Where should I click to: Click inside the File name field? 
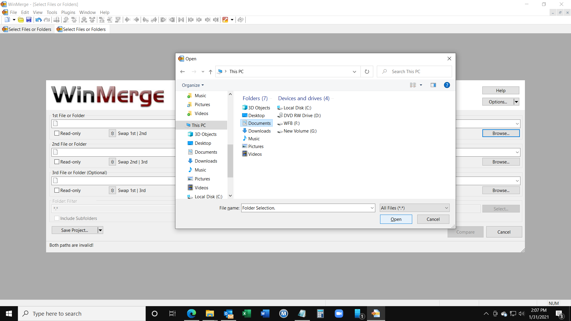(297, 208)
